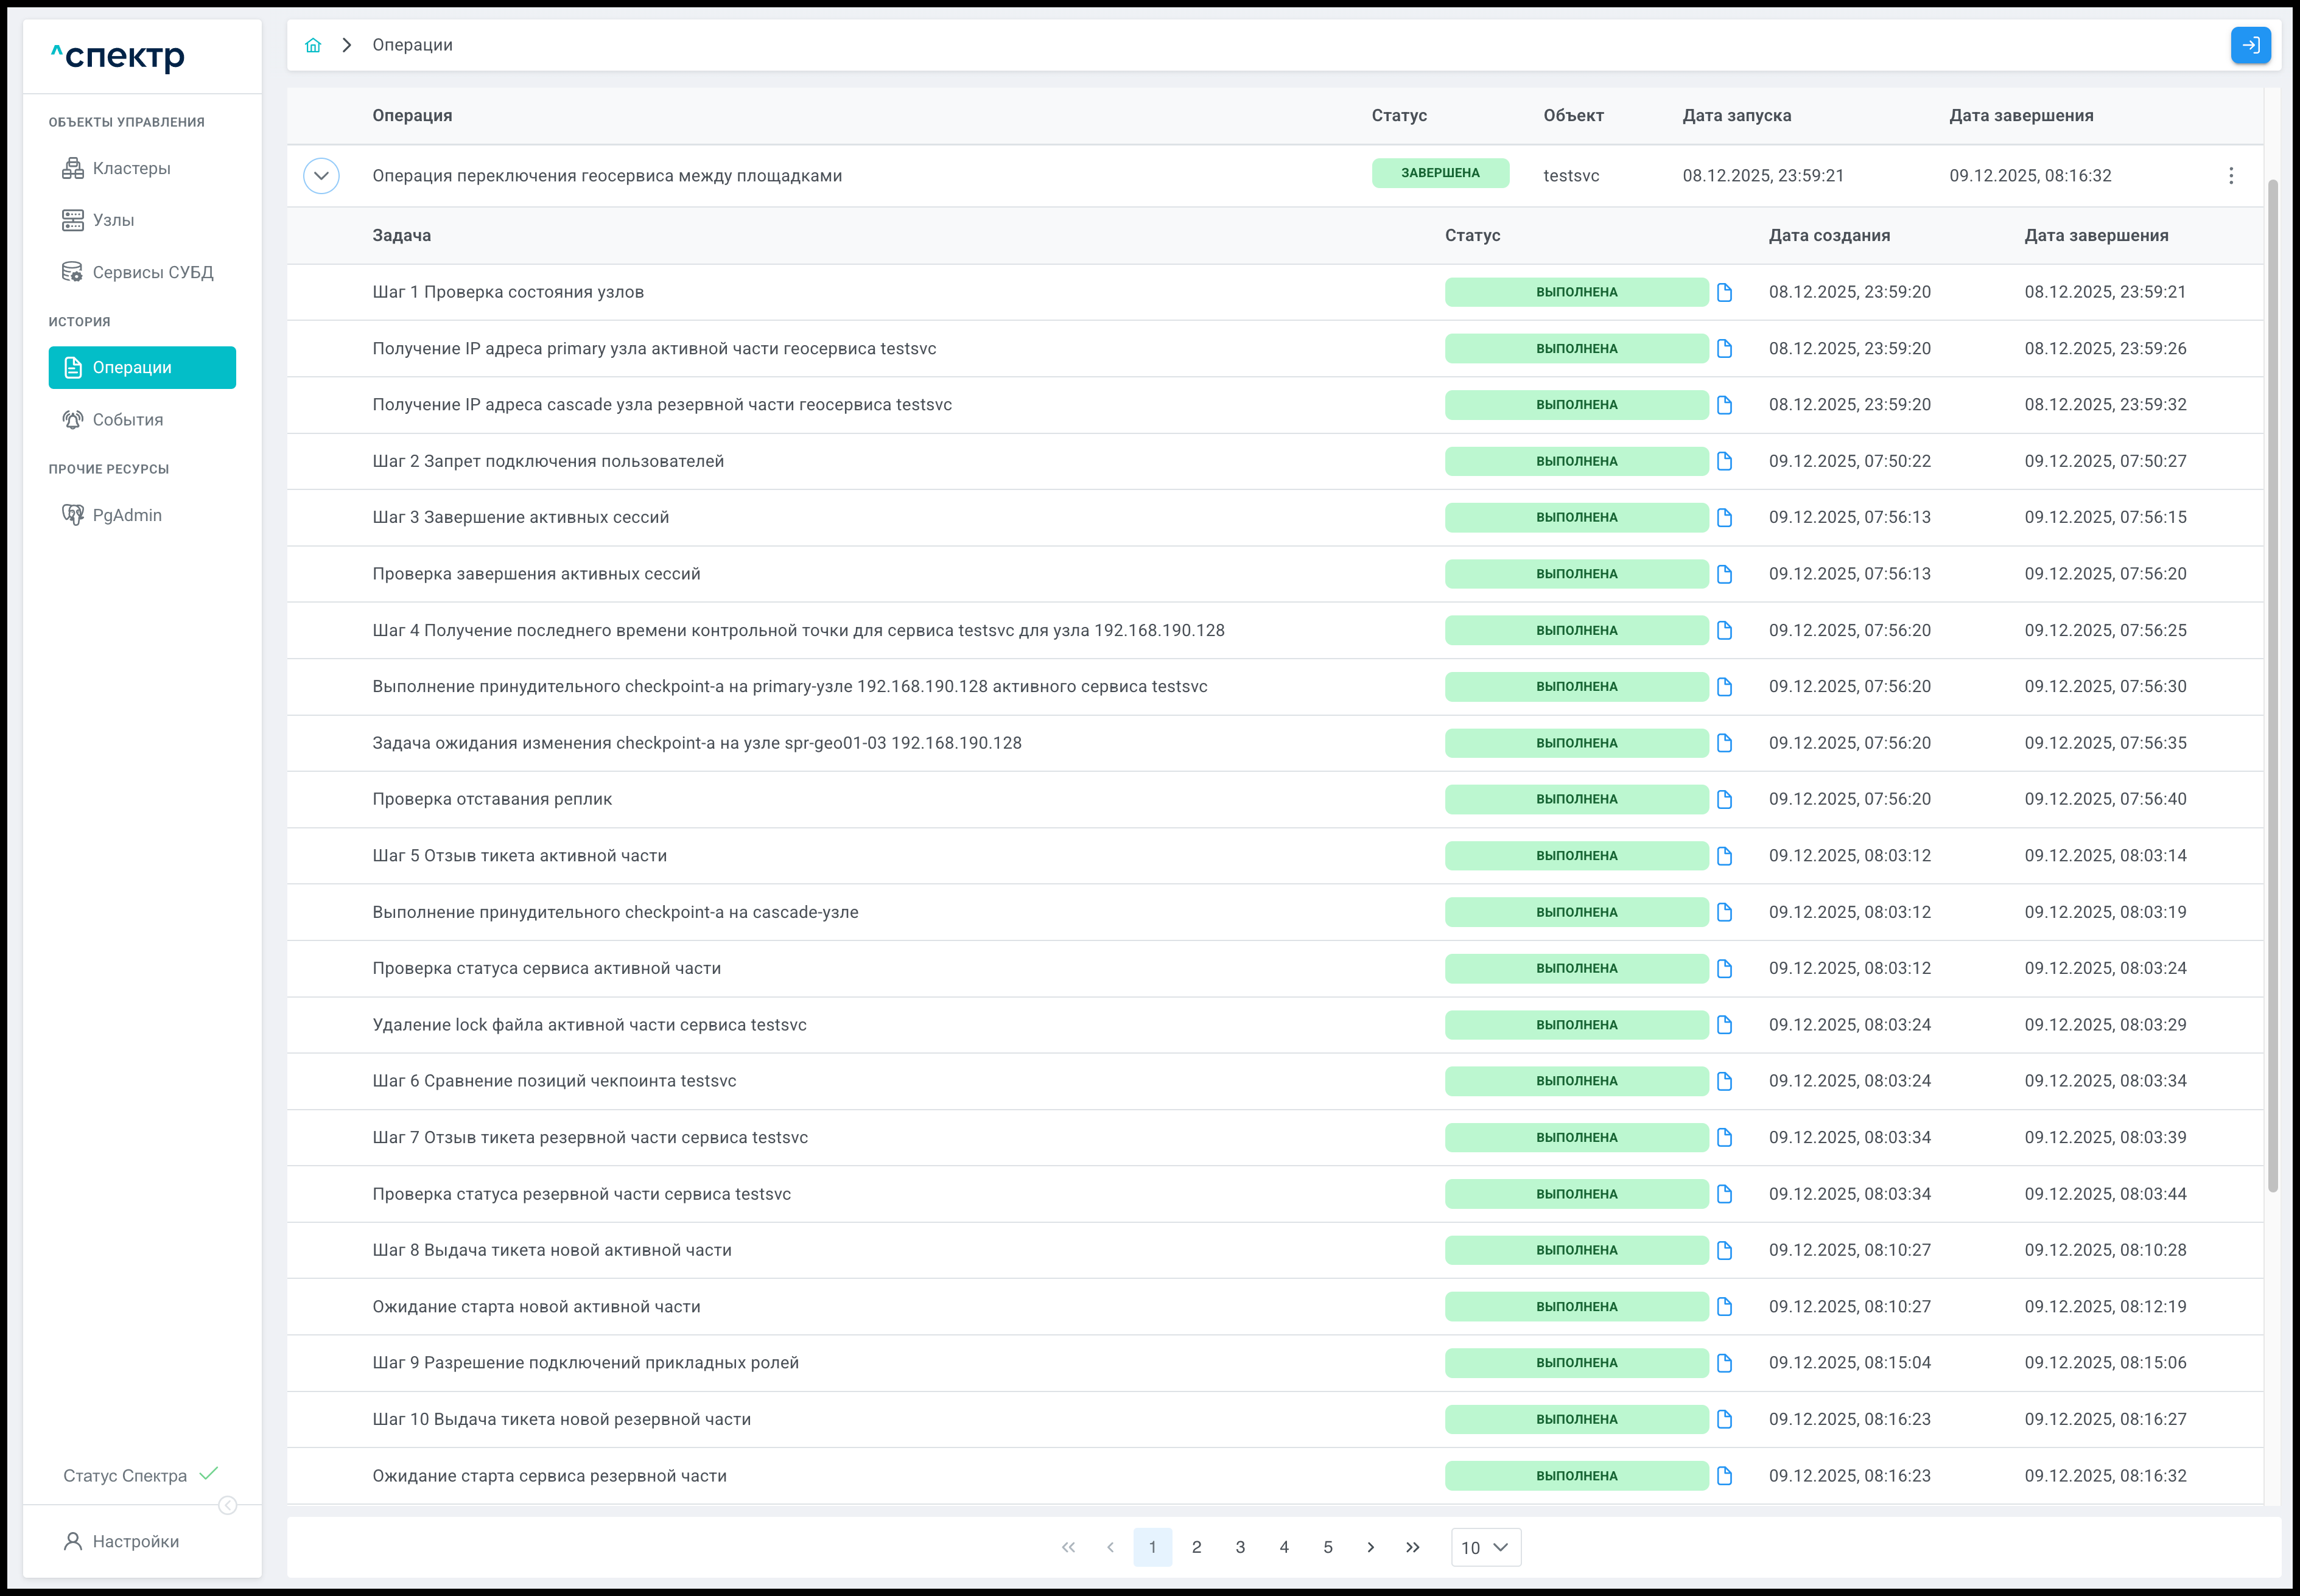Click the logout icon button
This screenshot has width=2300, height=1596.
click(2250, 45)
